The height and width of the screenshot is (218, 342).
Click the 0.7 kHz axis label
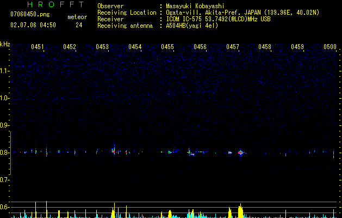pyautogui.click(x=4, y=180)
